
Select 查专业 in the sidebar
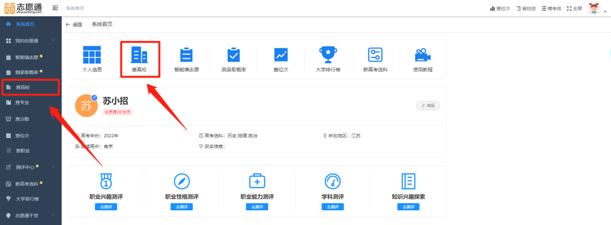point(31,102)
